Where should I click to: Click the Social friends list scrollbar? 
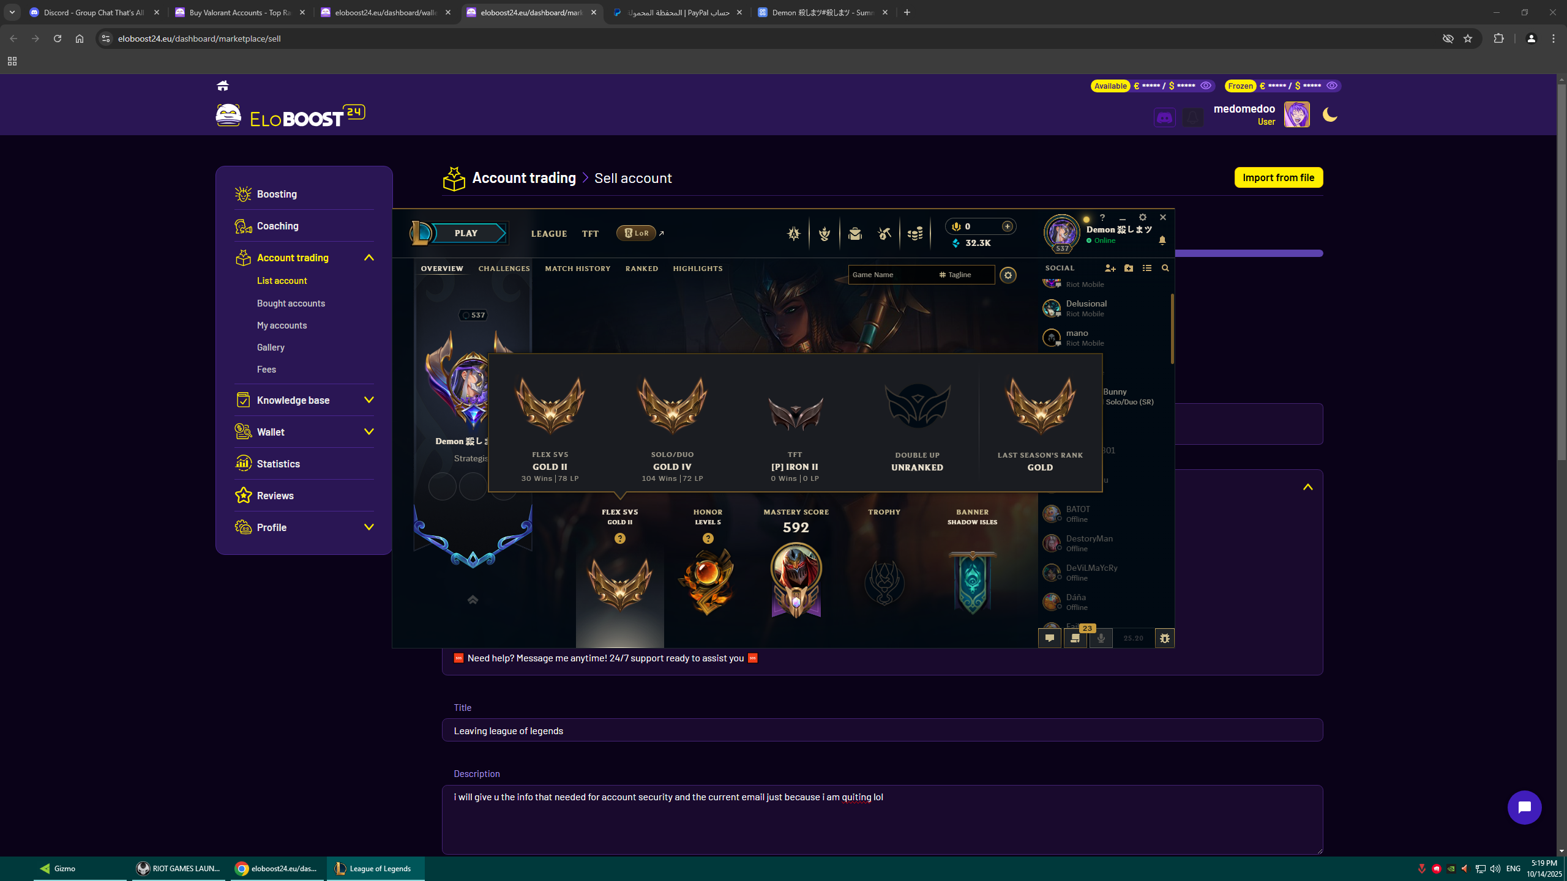coord(1172,328)
